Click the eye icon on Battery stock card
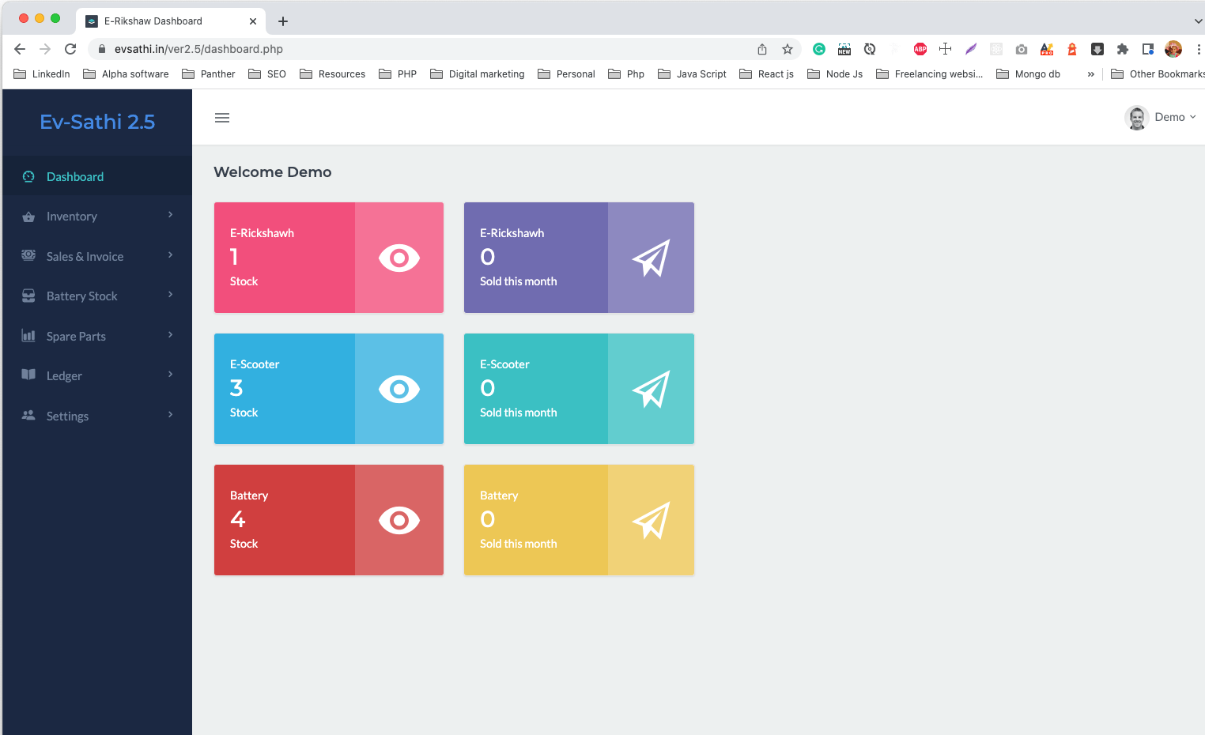This screenshot has width=1205, height=735. (399, 520)
